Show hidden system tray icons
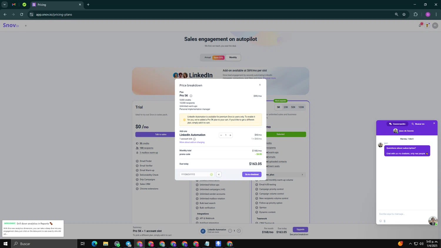 pyautogui.click(x=410, y=244)
